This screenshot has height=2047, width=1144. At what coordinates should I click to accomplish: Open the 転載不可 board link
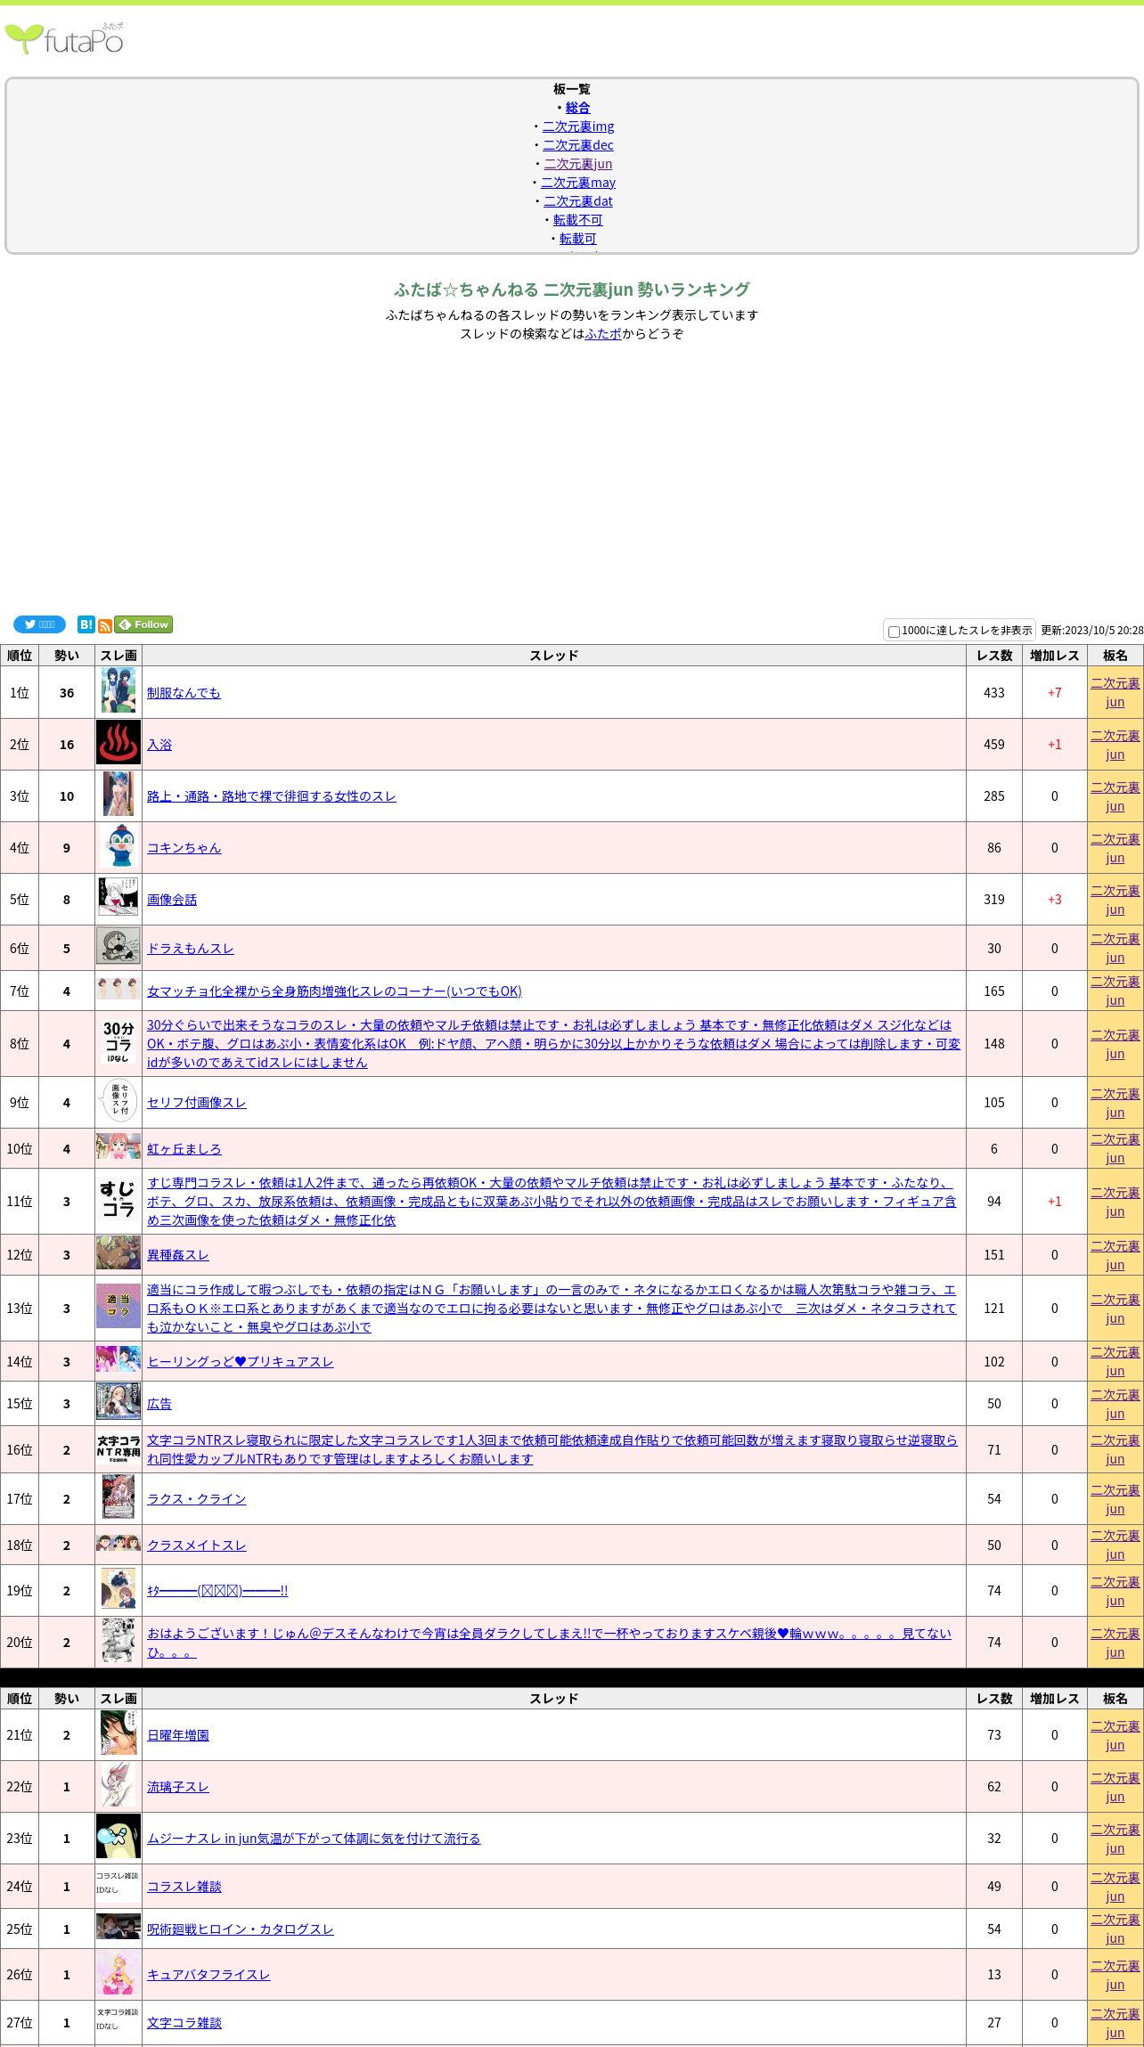tap(577, 220)
